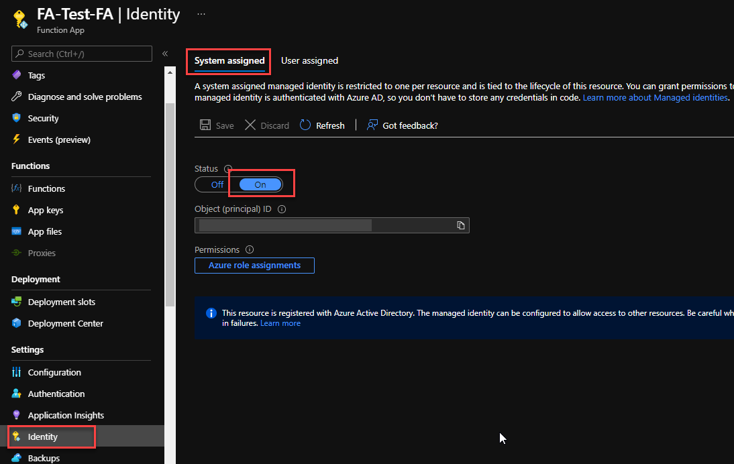Viewport: 734px width, 464px height.
Task: Click the Azure role assignments button
Action: 254,266
